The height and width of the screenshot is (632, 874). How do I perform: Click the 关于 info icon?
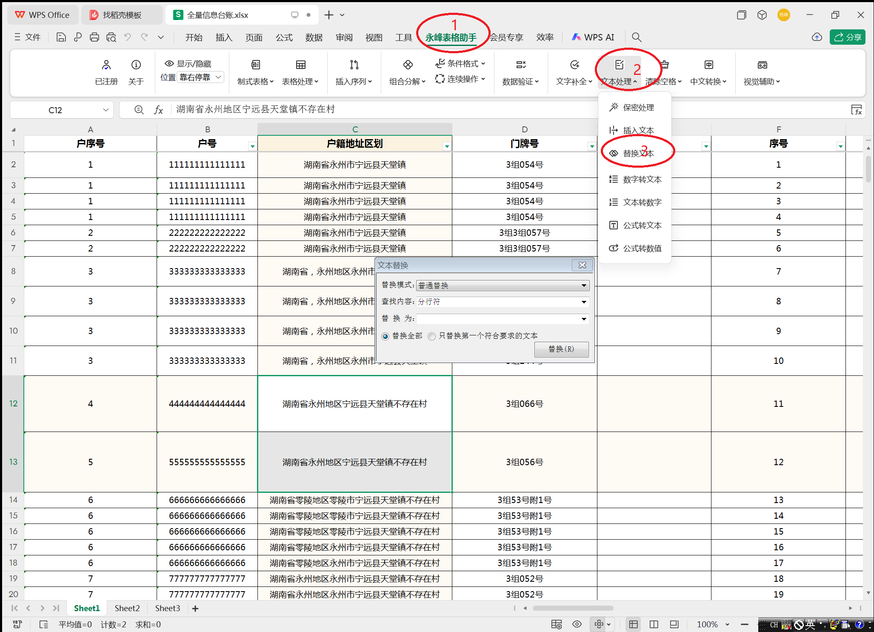pyautogui.click(x=136, y=65)
